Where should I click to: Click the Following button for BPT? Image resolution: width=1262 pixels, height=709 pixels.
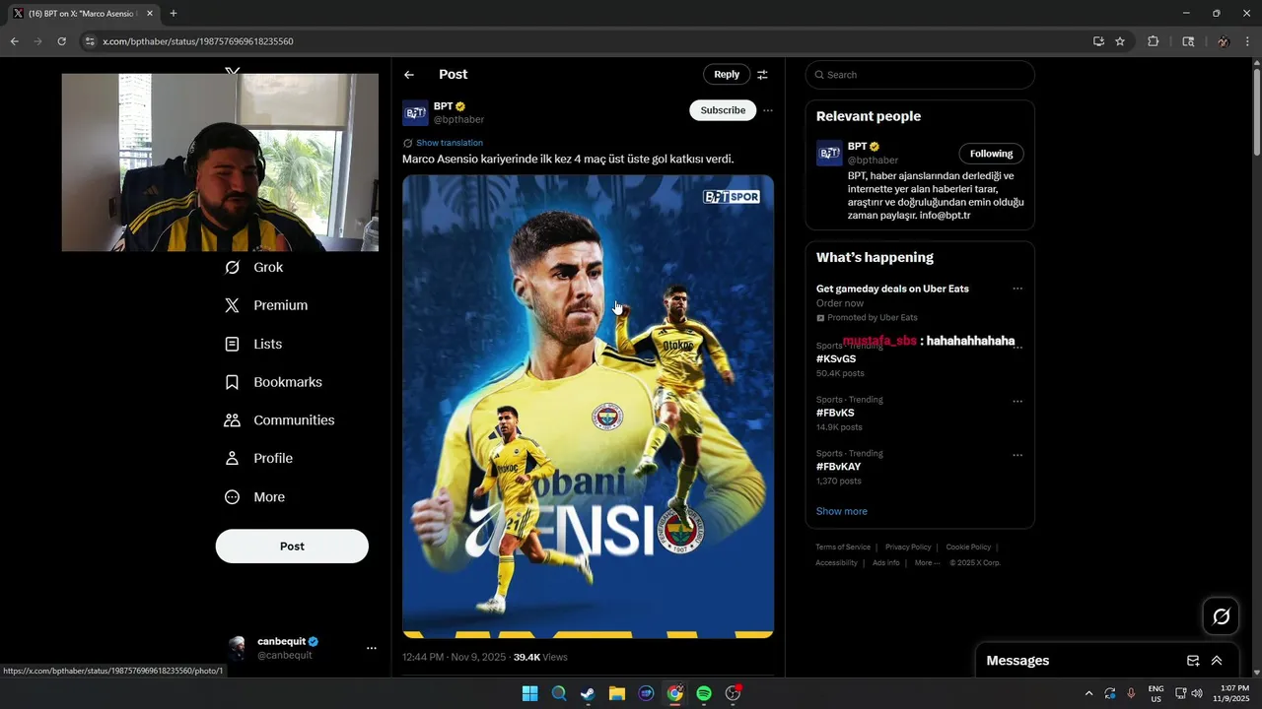(991, 154)
